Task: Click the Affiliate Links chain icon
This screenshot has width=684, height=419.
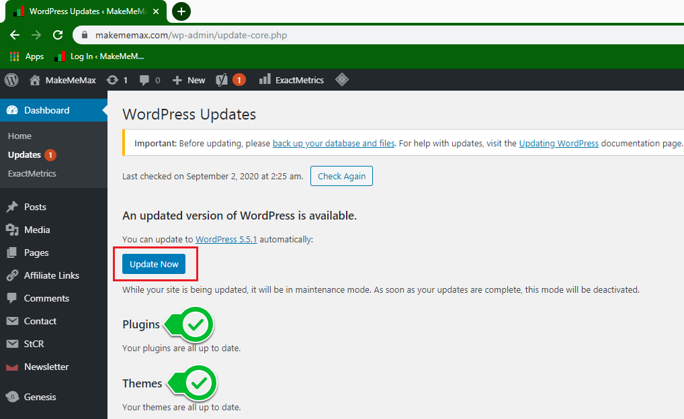Action: coord(12,275)
